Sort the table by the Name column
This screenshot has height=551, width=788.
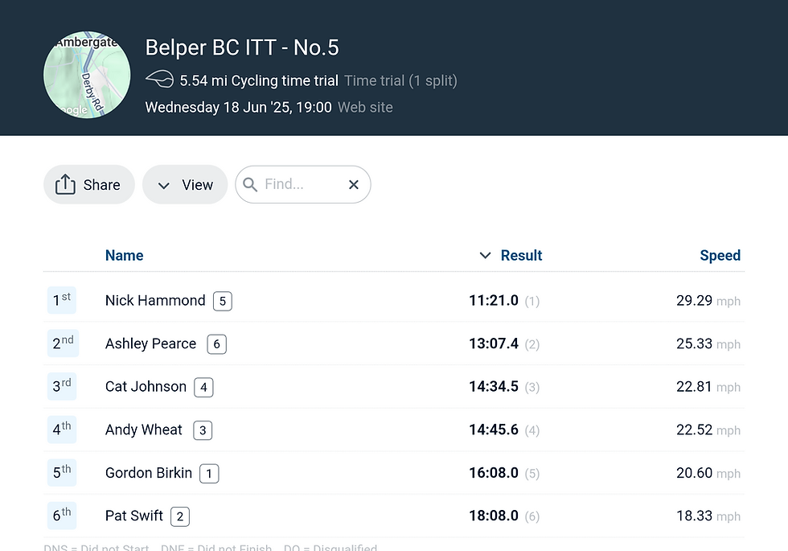tap(124, 256)
